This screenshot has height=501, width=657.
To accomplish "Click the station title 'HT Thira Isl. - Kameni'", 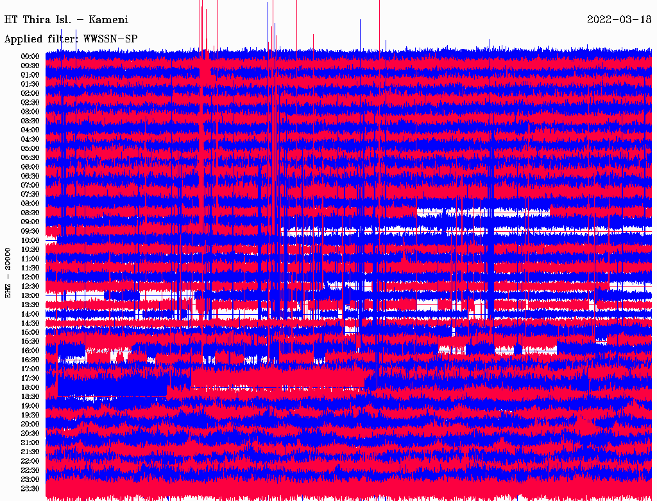I will point(66,20).
